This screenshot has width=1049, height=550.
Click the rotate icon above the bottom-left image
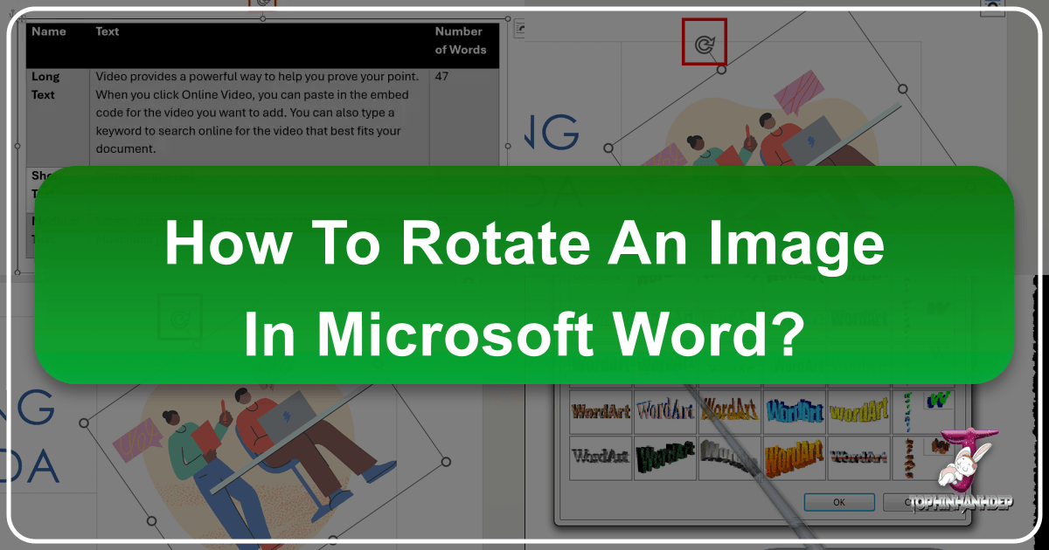click(x=181, y=320)
